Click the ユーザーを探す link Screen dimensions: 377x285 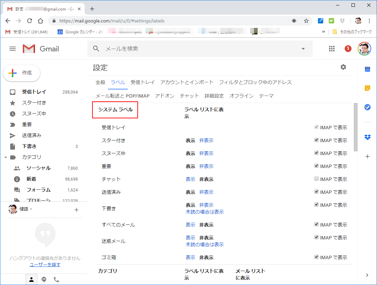click(x=45, y=265)
